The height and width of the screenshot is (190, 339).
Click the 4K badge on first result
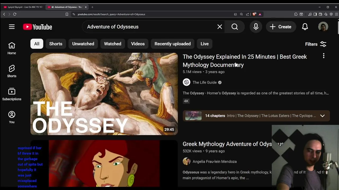(x=186, y=101)
